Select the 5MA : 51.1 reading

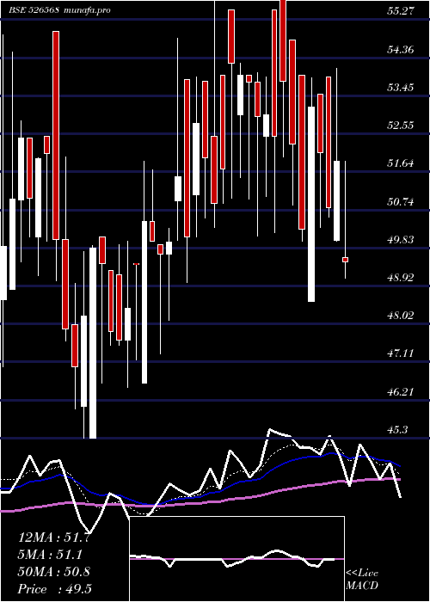(x=50, y=555)
